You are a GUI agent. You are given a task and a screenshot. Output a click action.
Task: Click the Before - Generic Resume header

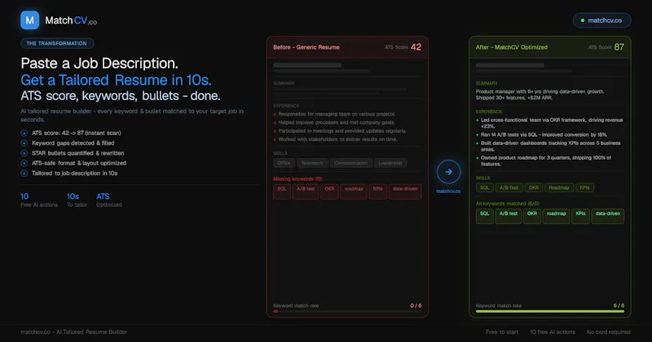pos(306,47)
